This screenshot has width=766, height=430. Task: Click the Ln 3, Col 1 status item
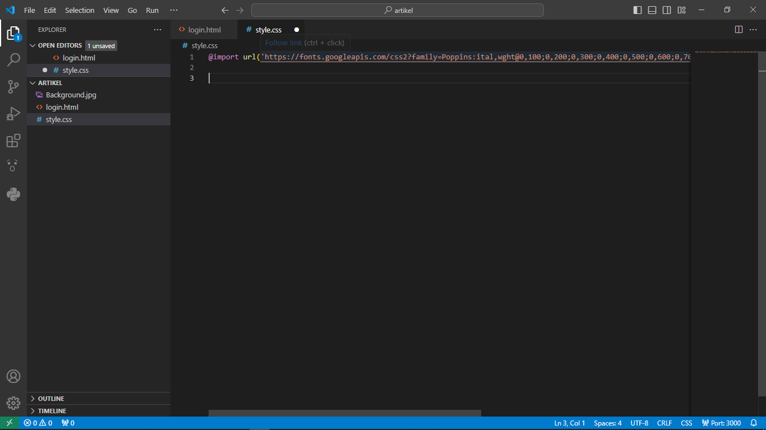coord(570,423)
